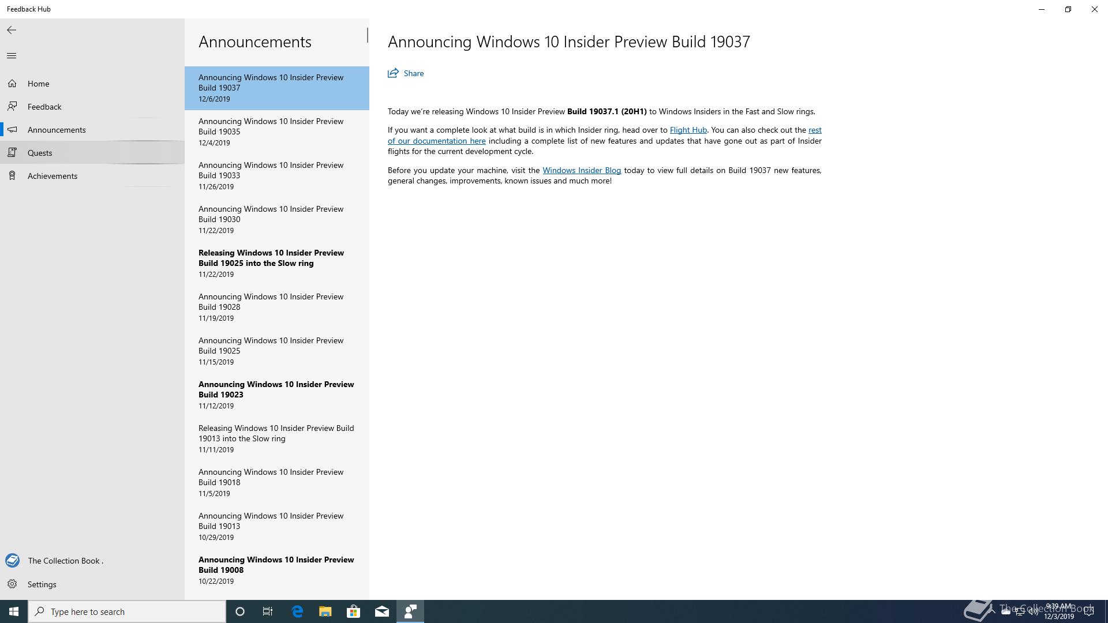
Task: Open Announcing Build 19013 dated 10/29/2019
Action: (277, 527)
